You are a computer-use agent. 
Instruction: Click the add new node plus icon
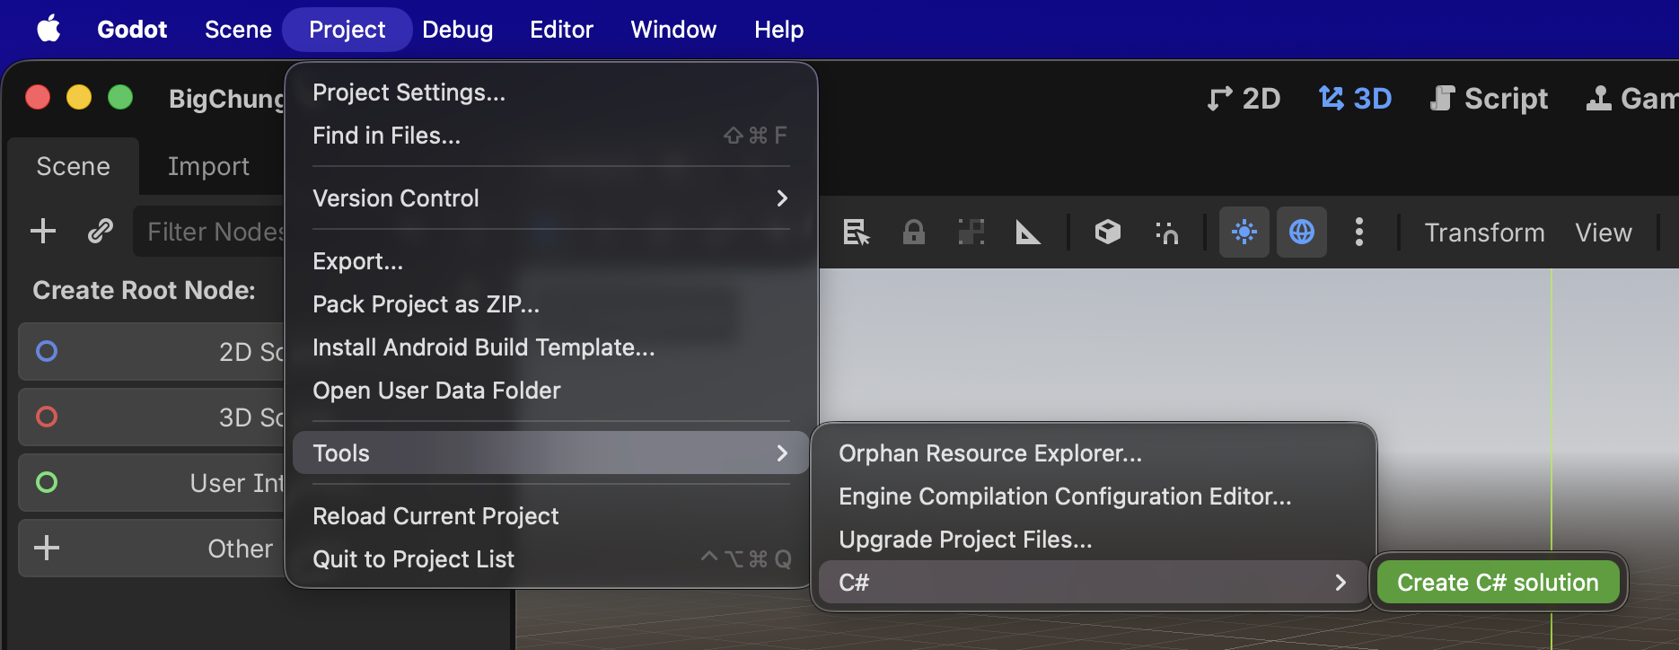point(43,232)
